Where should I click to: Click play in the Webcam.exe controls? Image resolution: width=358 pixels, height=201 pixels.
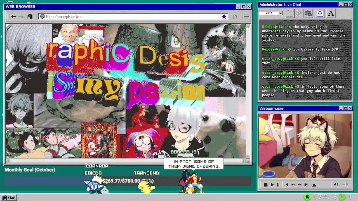click(x=272, y=185)
